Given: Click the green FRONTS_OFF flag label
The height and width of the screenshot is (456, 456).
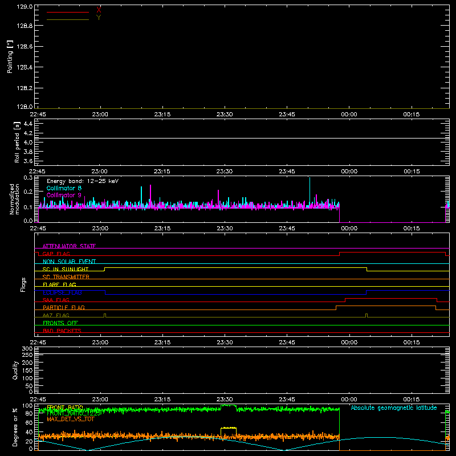Looking at the screenshot, I should click(60, 323).
